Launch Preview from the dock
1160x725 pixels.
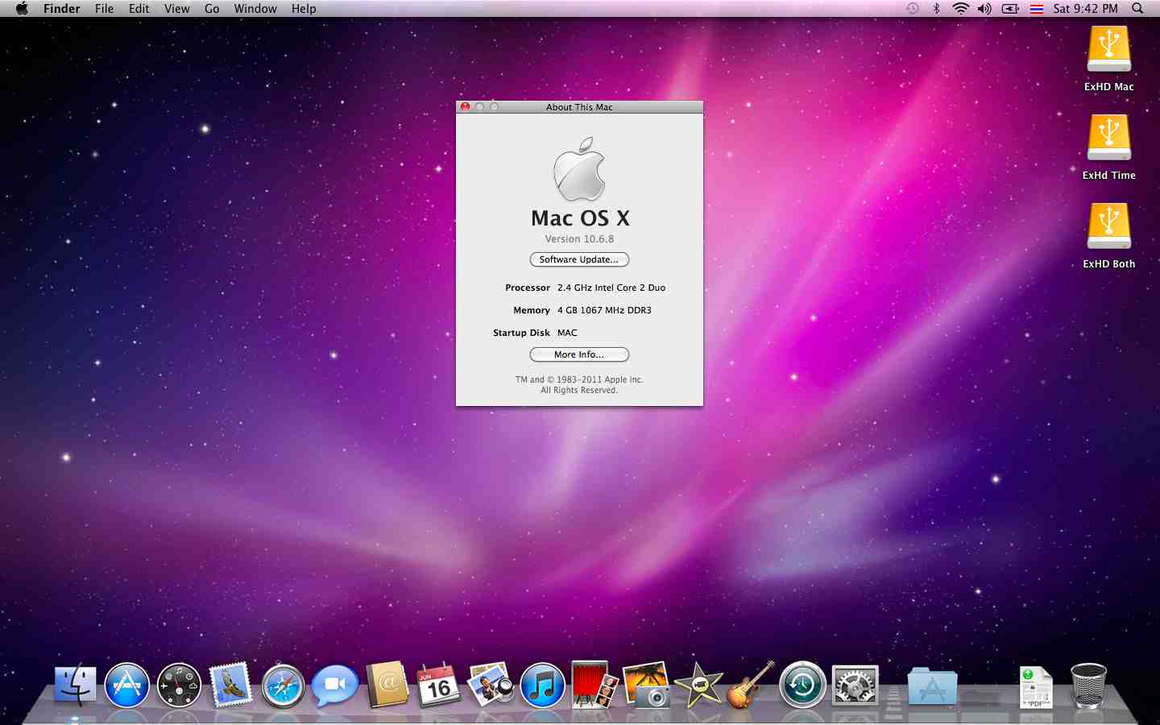pyautogui.click(x=491, y=686)
